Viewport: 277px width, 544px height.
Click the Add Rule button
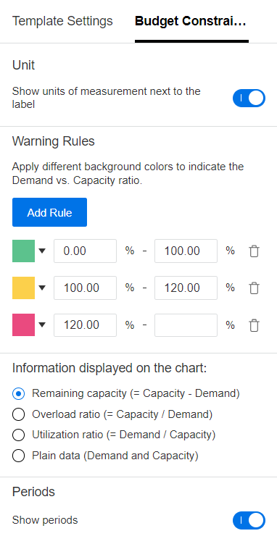[x=49, y=212]
